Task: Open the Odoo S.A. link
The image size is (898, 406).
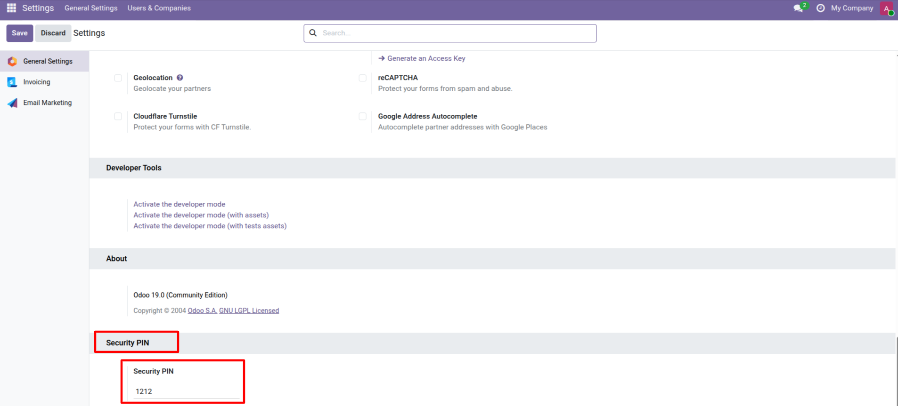Action: pos(203,310)
